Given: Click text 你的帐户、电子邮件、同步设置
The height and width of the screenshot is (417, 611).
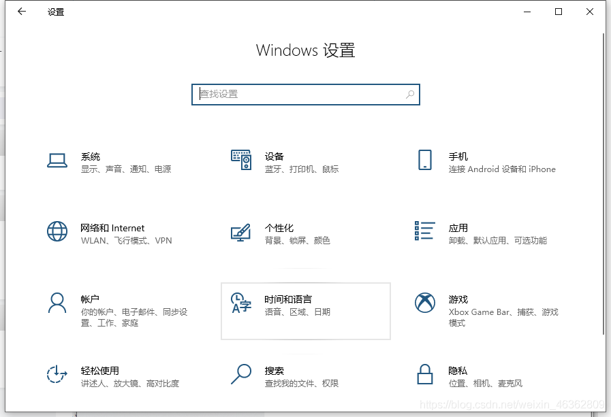Looking at the screenshot, I should (134, 318).
